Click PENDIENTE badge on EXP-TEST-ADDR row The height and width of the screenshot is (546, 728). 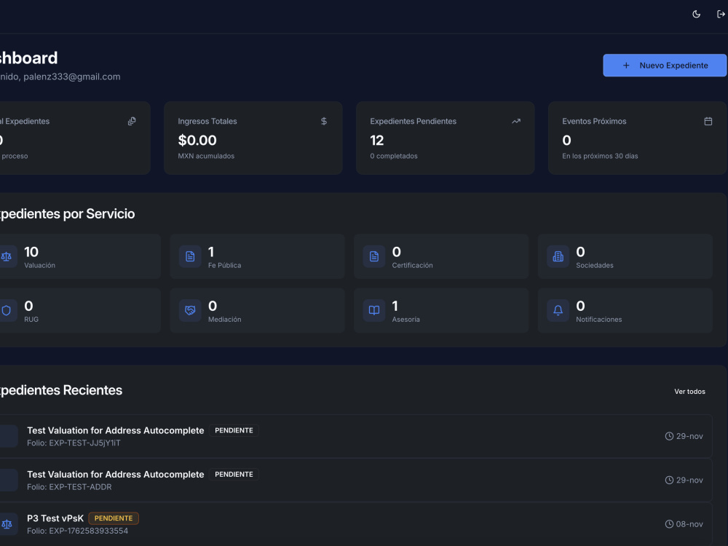(x=234, y=475)
